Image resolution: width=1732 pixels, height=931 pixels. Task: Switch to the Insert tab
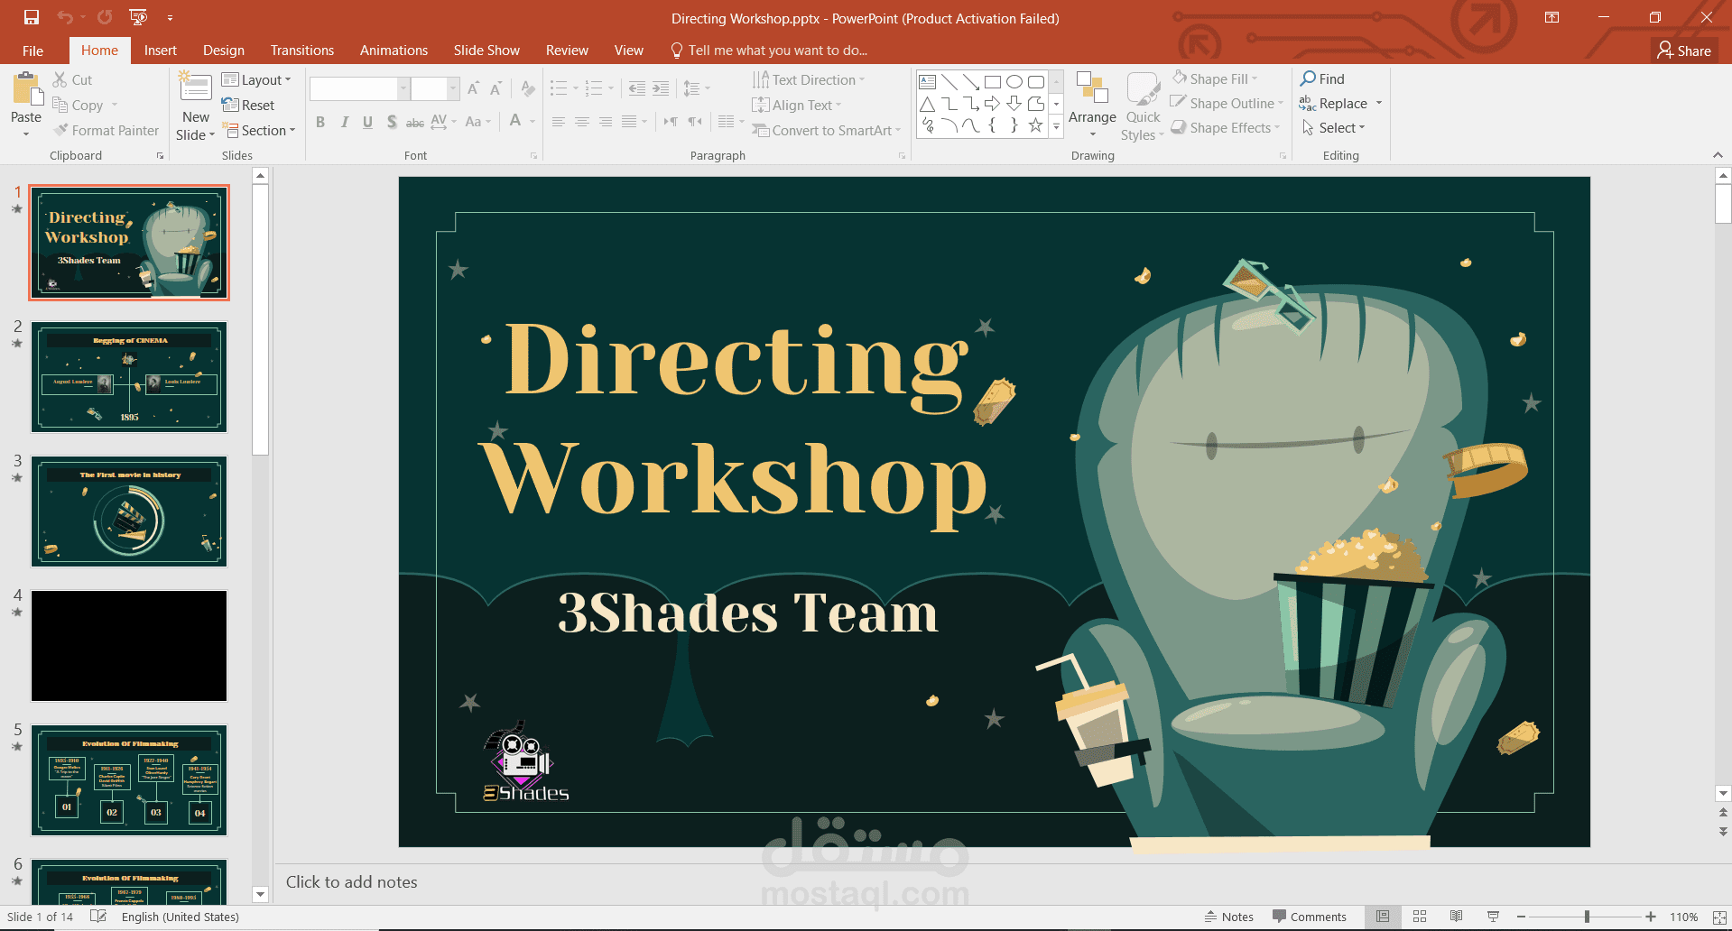point(161,51)
